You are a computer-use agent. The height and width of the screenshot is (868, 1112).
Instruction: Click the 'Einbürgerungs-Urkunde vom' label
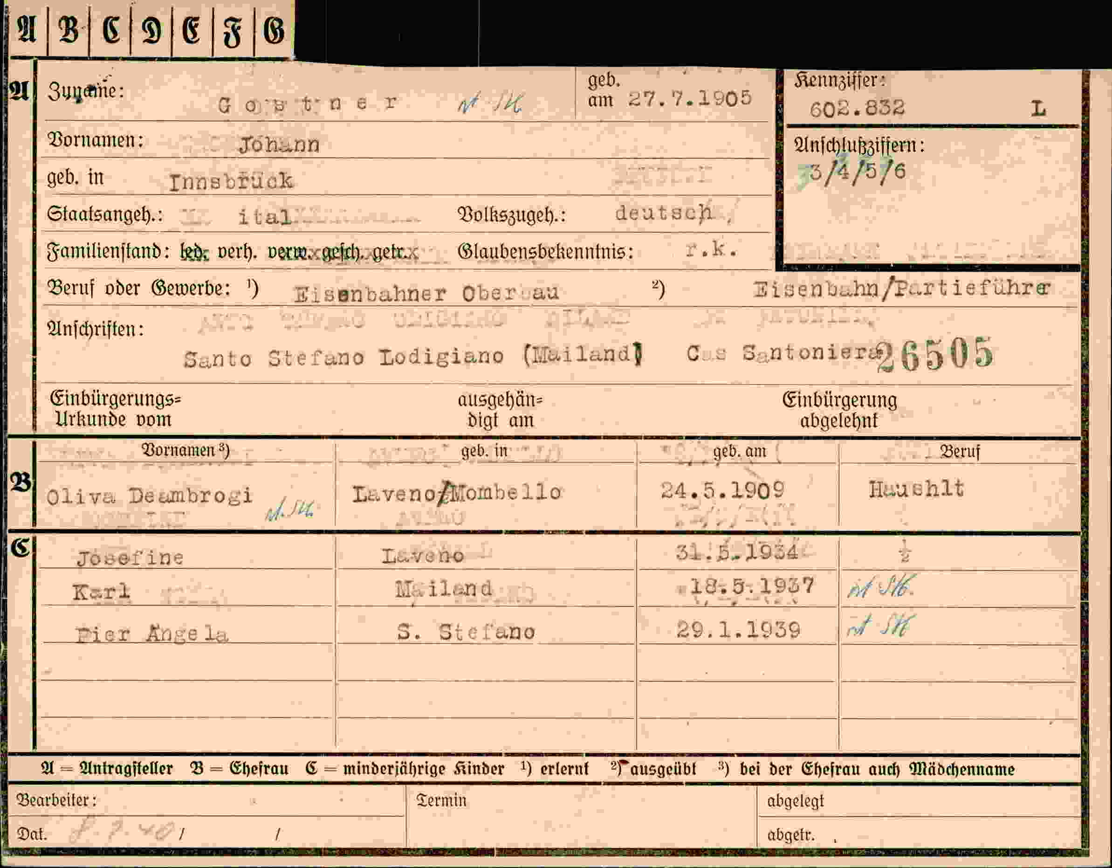(x=115, y=409)
